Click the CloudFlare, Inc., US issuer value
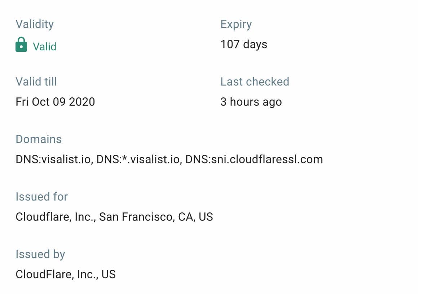This screenshot has height=294, width=424. tap(66, 274)
